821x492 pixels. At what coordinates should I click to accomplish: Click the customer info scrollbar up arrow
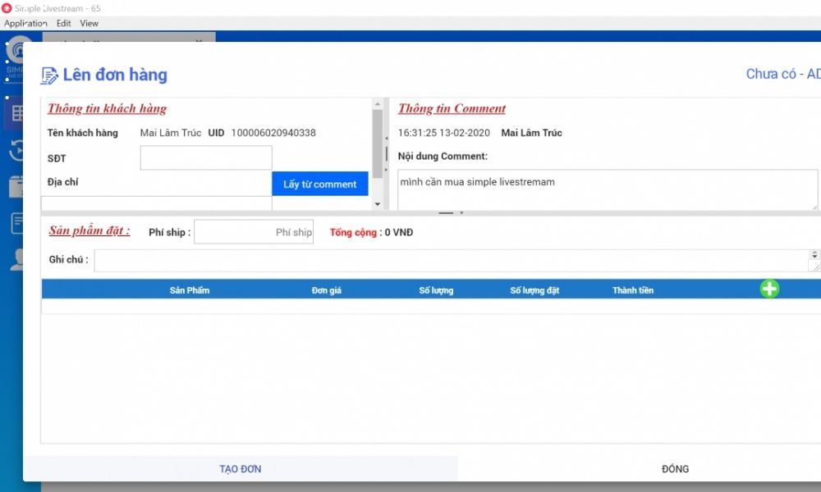(378, 104)
